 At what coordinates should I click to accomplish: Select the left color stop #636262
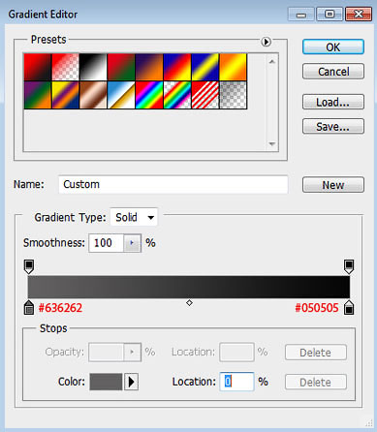[29, 307]
